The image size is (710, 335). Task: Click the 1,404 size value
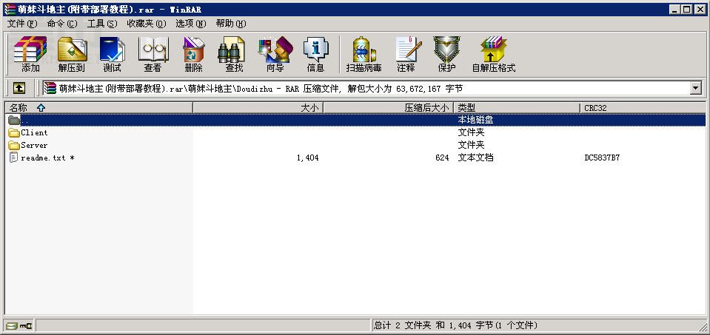point(307,158)
